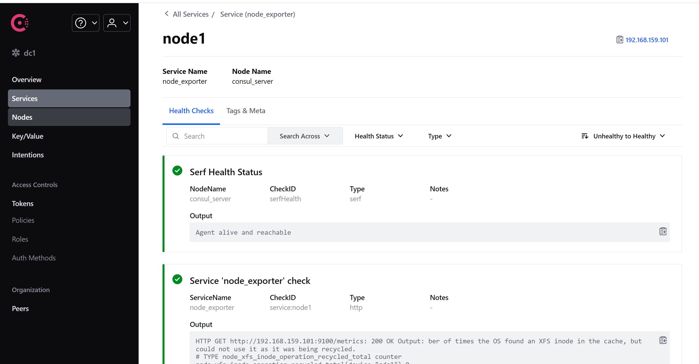The image size is (699, 364).
Task: Copy the HTTP GET metrics output
Action: (x=663, y=340)
